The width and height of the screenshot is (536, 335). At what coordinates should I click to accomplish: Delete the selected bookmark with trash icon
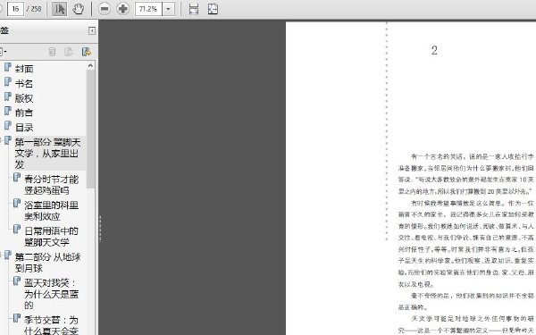point(52,52)
